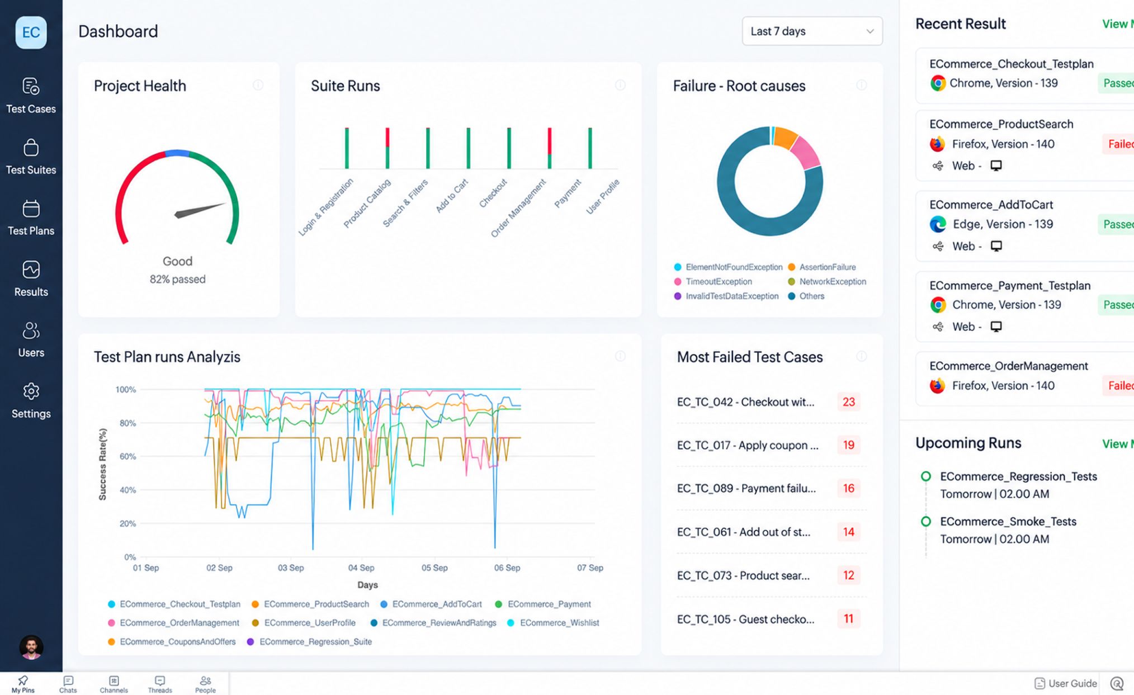Toggle ECommerce_OrderManagement legend series
Image resolution: width=1134 pixels, height=695 pixels.
pyautogui.click(x=173, y=622)
